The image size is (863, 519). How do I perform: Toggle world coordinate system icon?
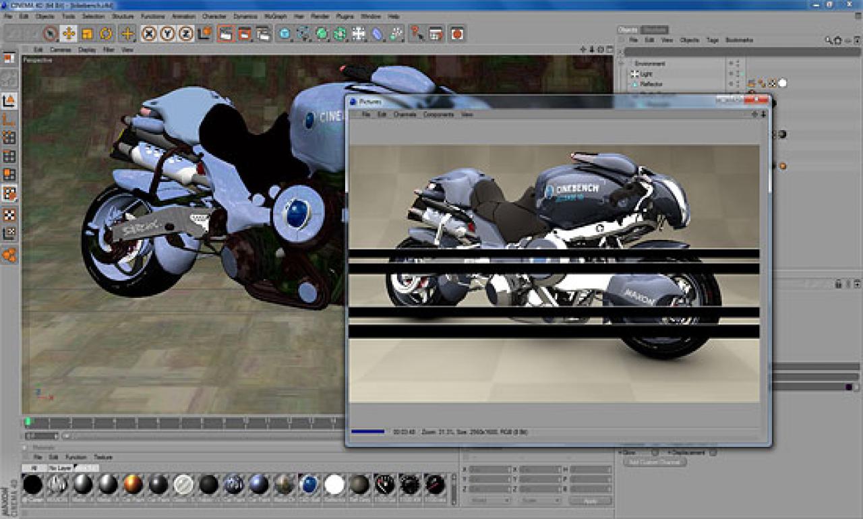coord(204,33)
